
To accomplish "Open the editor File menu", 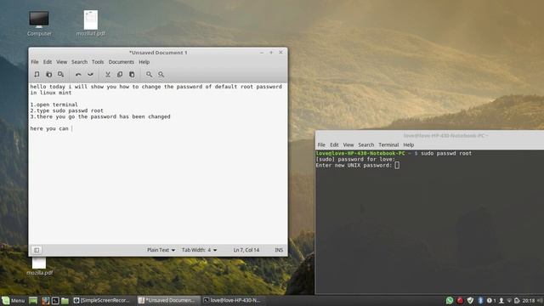I will [x=35, y=62].
